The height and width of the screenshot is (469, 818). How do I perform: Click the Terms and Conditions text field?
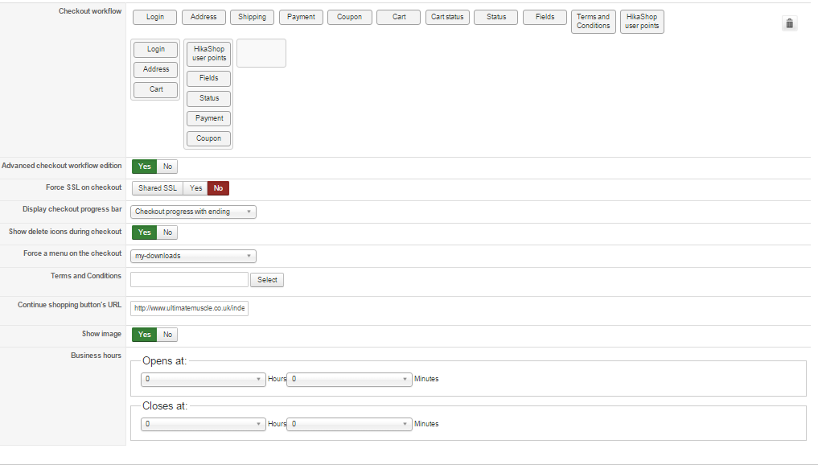click(x=189, y=280)
